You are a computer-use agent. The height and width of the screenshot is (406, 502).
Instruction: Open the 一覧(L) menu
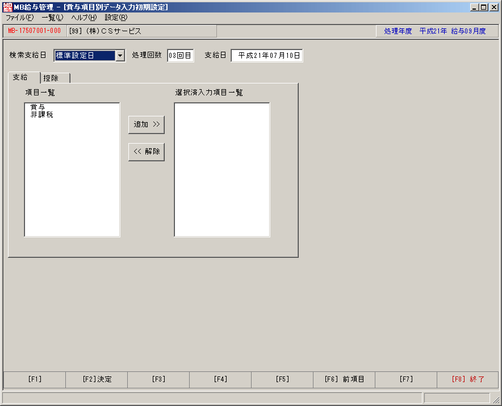pyautogui.click(x=52, y=18)
